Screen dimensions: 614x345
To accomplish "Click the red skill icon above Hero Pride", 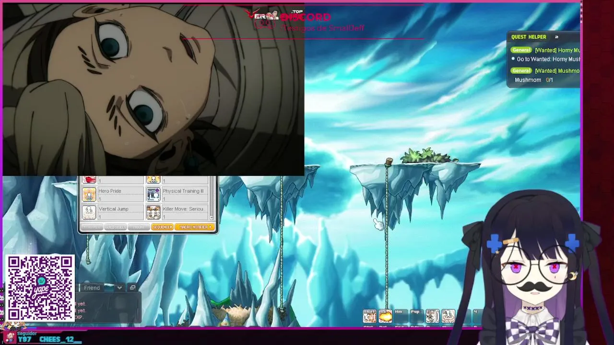I will pos(89,180).
